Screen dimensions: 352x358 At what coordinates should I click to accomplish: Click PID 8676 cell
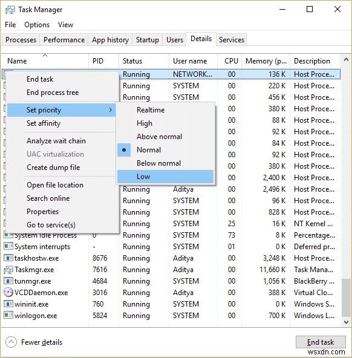(100, 258)
